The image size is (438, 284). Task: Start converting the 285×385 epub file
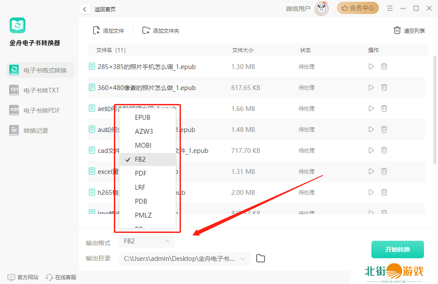coord(371,66)
